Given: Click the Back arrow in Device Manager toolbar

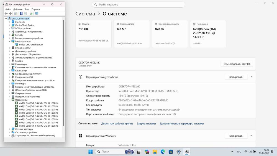Looking at the screenshot, I should (6, 14).
